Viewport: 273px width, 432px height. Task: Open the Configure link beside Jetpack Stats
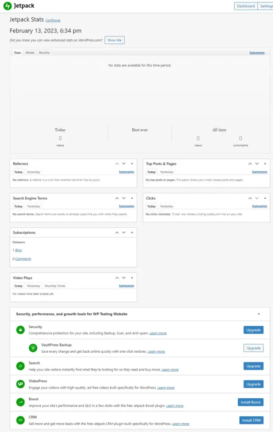coord(53,20)
